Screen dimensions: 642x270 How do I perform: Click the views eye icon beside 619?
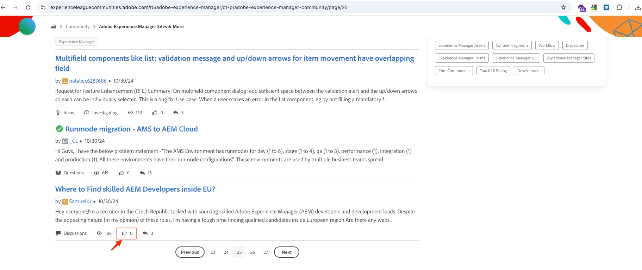96,173
